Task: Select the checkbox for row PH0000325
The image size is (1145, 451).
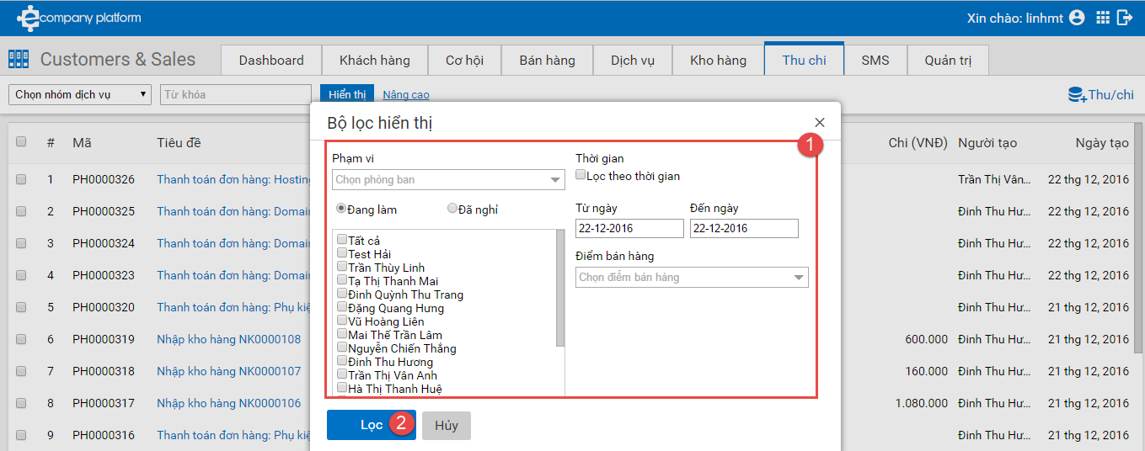Action: [x=21, y=211]
